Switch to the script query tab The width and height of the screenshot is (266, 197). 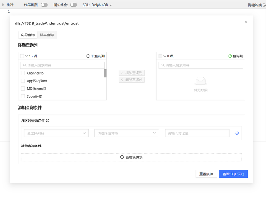47,35
